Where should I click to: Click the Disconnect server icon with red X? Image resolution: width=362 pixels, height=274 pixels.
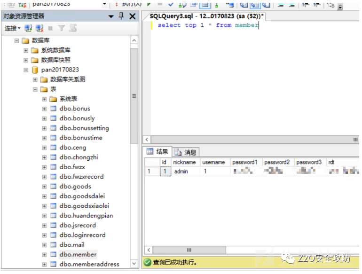tap(39, 28)
